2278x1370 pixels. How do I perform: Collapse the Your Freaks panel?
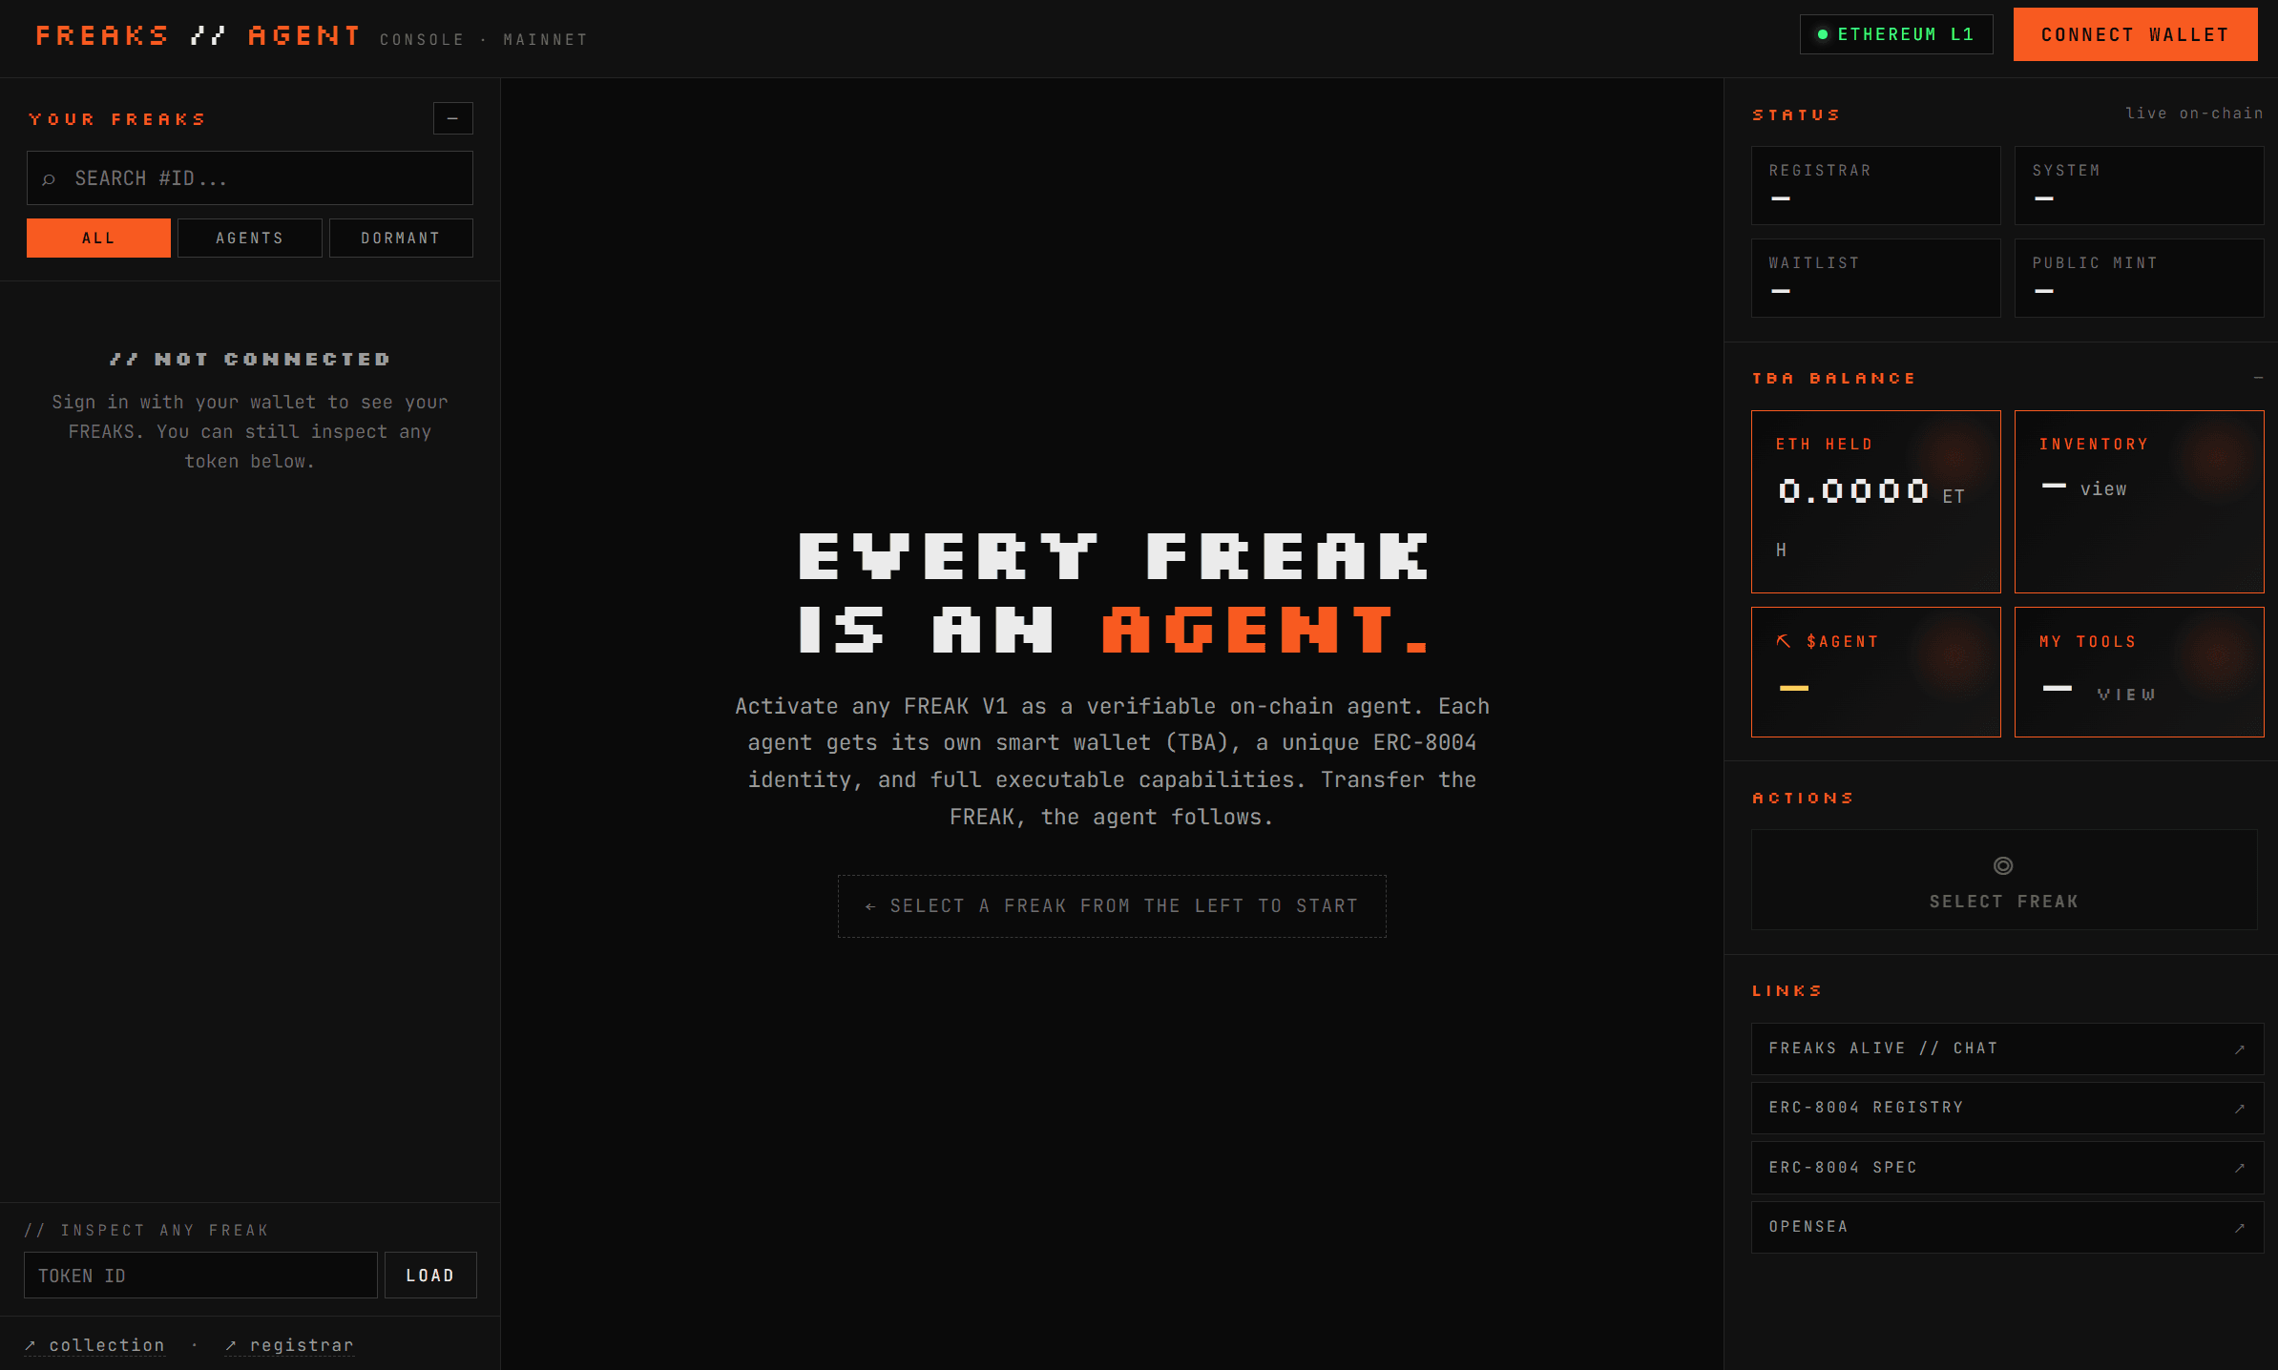coord(452,118)
